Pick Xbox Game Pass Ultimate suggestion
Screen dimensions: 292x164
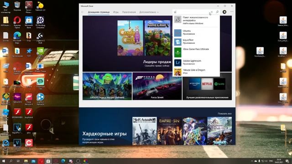[x=196, y=52]
